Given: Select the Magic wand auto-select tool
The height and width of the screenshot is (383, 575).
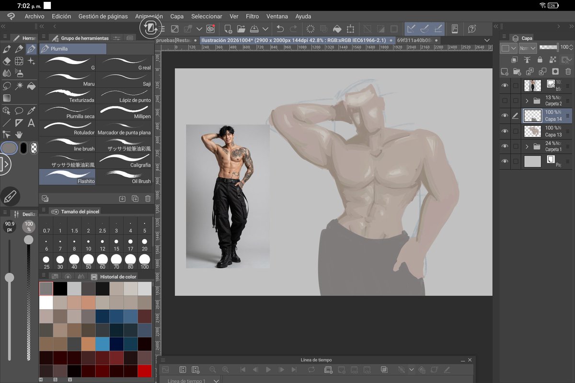Looking at the screenshot, I should click(19, 86).
